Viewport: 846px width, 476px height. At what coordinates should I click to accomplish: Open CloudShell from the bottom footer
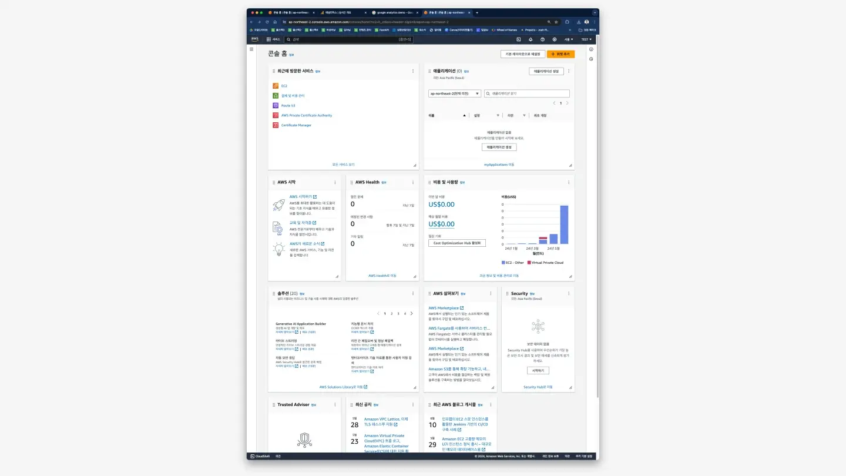(259, 456)
